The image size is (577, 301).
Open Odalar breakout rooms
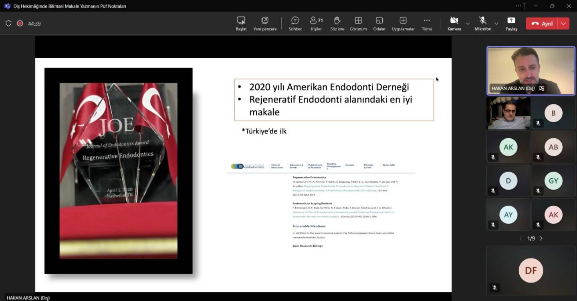click(379, 24)
